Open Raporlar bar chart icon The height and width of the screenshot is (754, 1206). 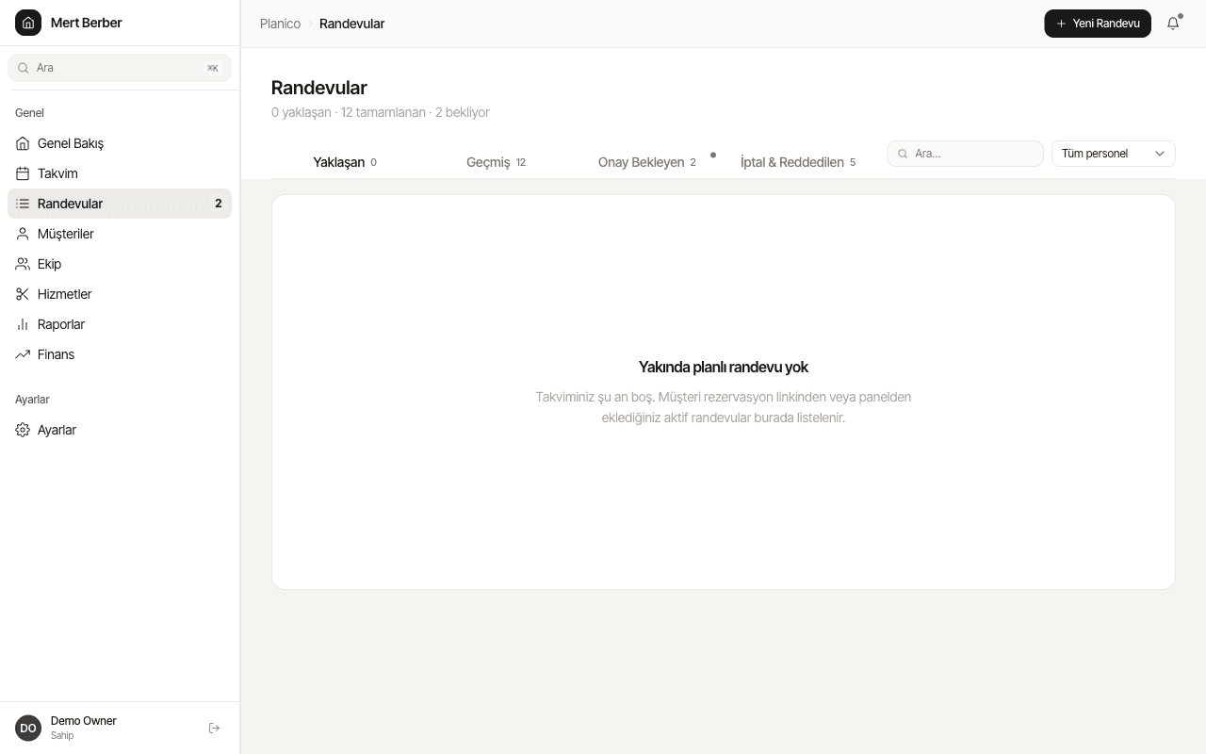click(x=23, y=324)
